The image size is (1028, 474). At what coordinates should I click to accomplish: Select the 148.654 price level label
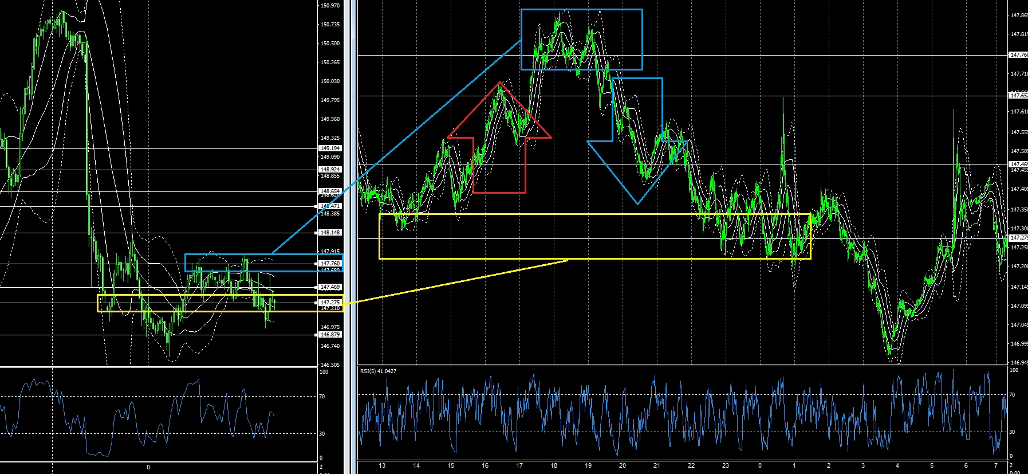[x=330, y=191]
